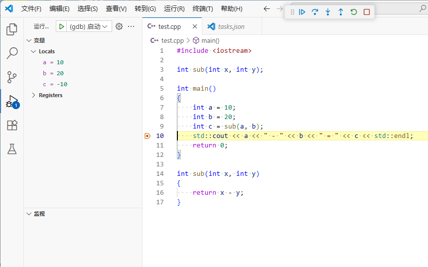Viewport: 428px width, 267px height.
Task: Open the Explorer view in activity bar
Action: (x=12, y=29)
